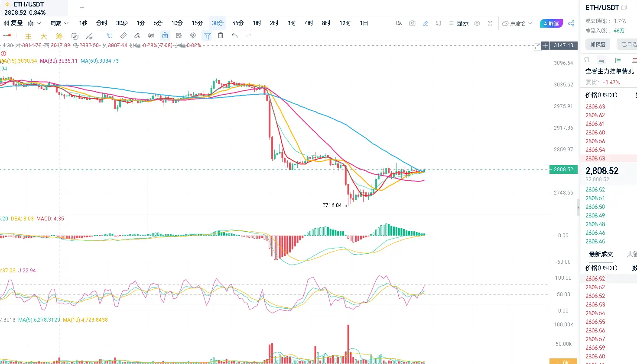Select the brush paint tool icon
This screenshot has width=637, height=364.
click(x=137, y=35)
